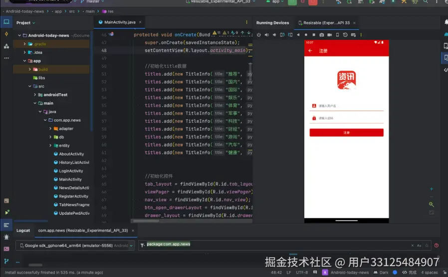The image size is (448, 277).
Task: Open the Terminal tool window icon
Action: point(6,249)
